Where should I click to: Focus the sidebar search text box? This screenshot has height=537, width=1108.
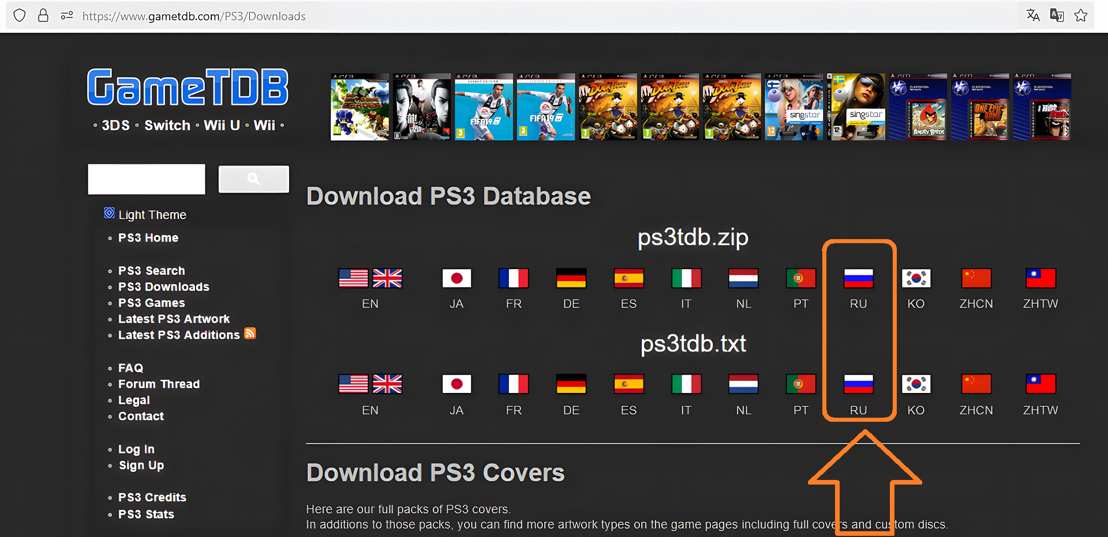coord(147,179)
